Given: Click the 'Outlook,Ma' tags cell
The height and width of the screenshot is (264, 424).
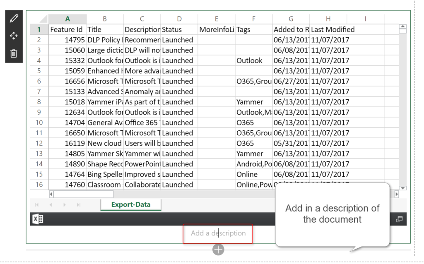Looking at the screenshot, I should (254, 112).
